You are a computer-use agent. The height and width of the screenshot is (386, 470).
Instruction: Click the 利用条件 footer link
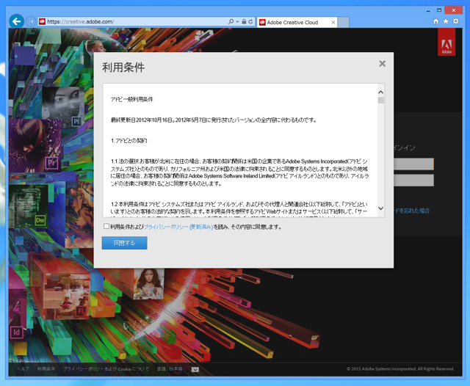pyautogui.click(x=46, y=369)
